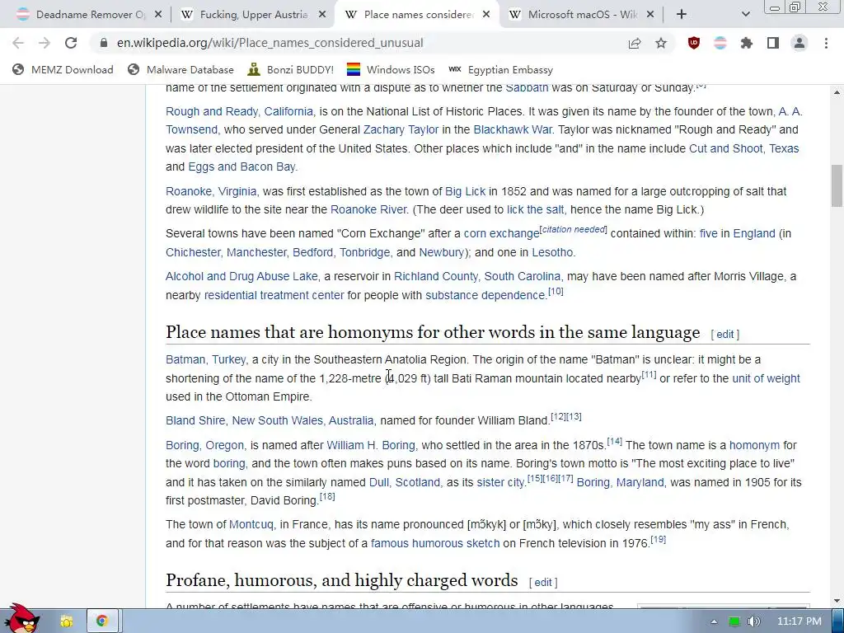Click the forward navigation arrow

click(45, 43)
